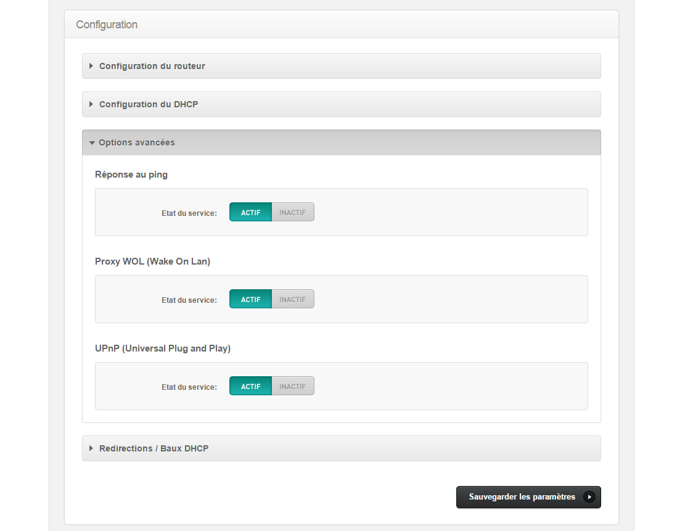Open the Redirections / Baux DHCP section

click(x=154, y=448)
